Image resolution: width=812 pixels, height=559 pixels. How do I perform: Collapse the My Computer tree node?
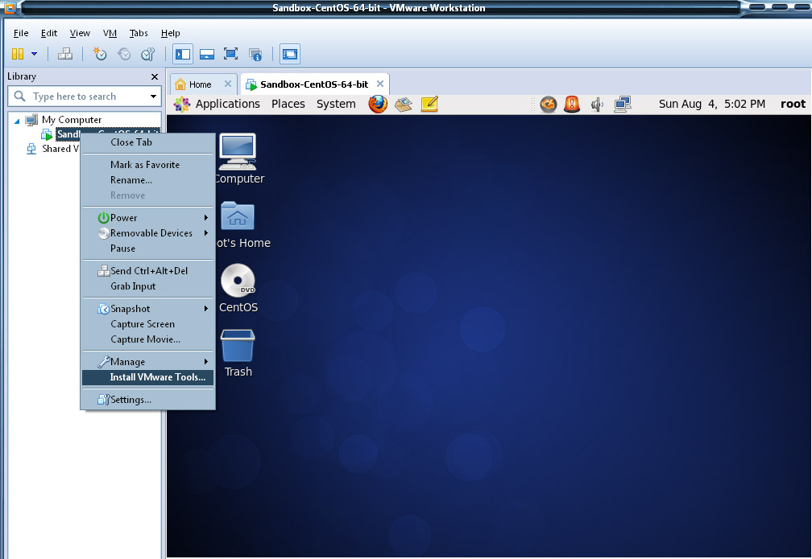[17, 121]
